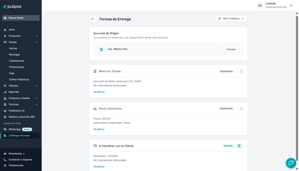
Task: Enable the Retiro en Tienda toggle
Action: (240, 71)
